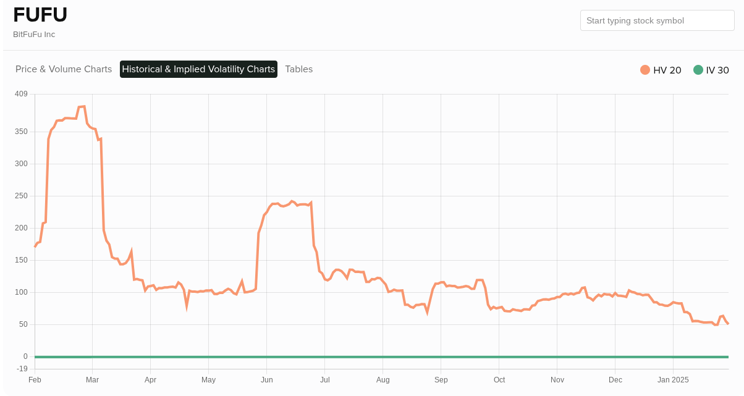Switch to the Price & Volume Charts tab

64,69
